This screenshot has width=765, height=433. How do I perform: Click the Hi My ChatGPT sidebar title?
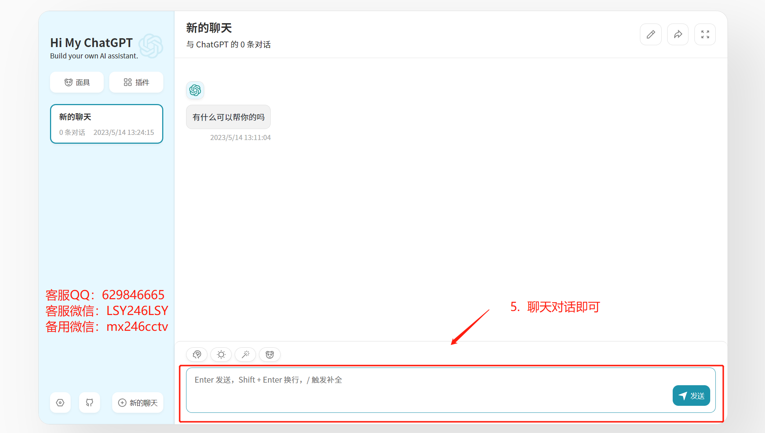click(91, 43)
